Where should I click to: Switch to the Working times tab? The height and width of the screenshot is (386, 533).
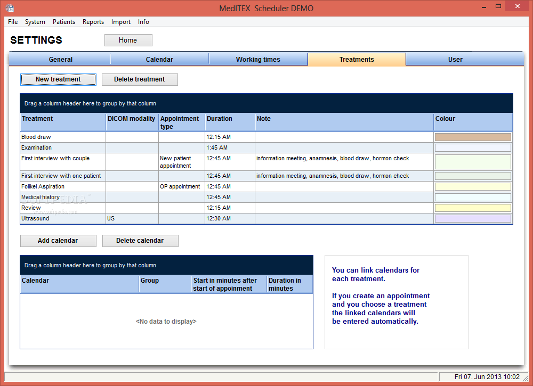(x=258, y=60)
